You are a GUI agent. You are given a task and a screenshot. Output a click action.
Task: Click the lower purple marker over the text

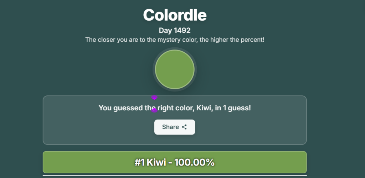point(154,110)
